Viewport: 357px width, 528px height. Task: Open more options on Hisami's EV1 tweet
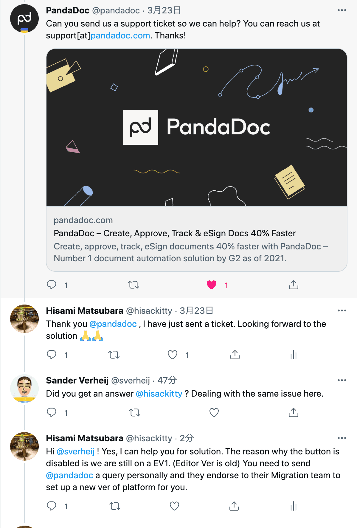click(342, 438)
